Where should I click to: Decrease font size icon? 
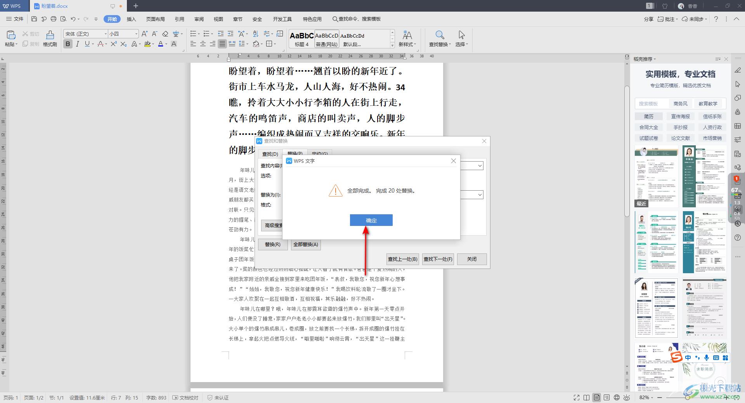point(154,34)
